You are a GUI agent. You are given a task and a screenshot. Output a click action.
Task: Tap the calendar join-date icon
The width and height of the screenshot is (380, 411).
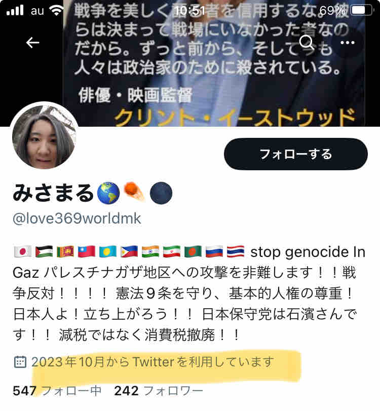click(x=20, y=362)
